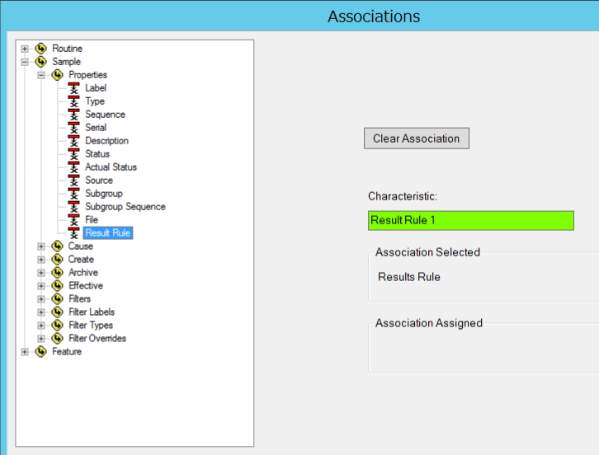Select Filter Labels in the tree
599x455 pixels.
[x=91, y=312]
